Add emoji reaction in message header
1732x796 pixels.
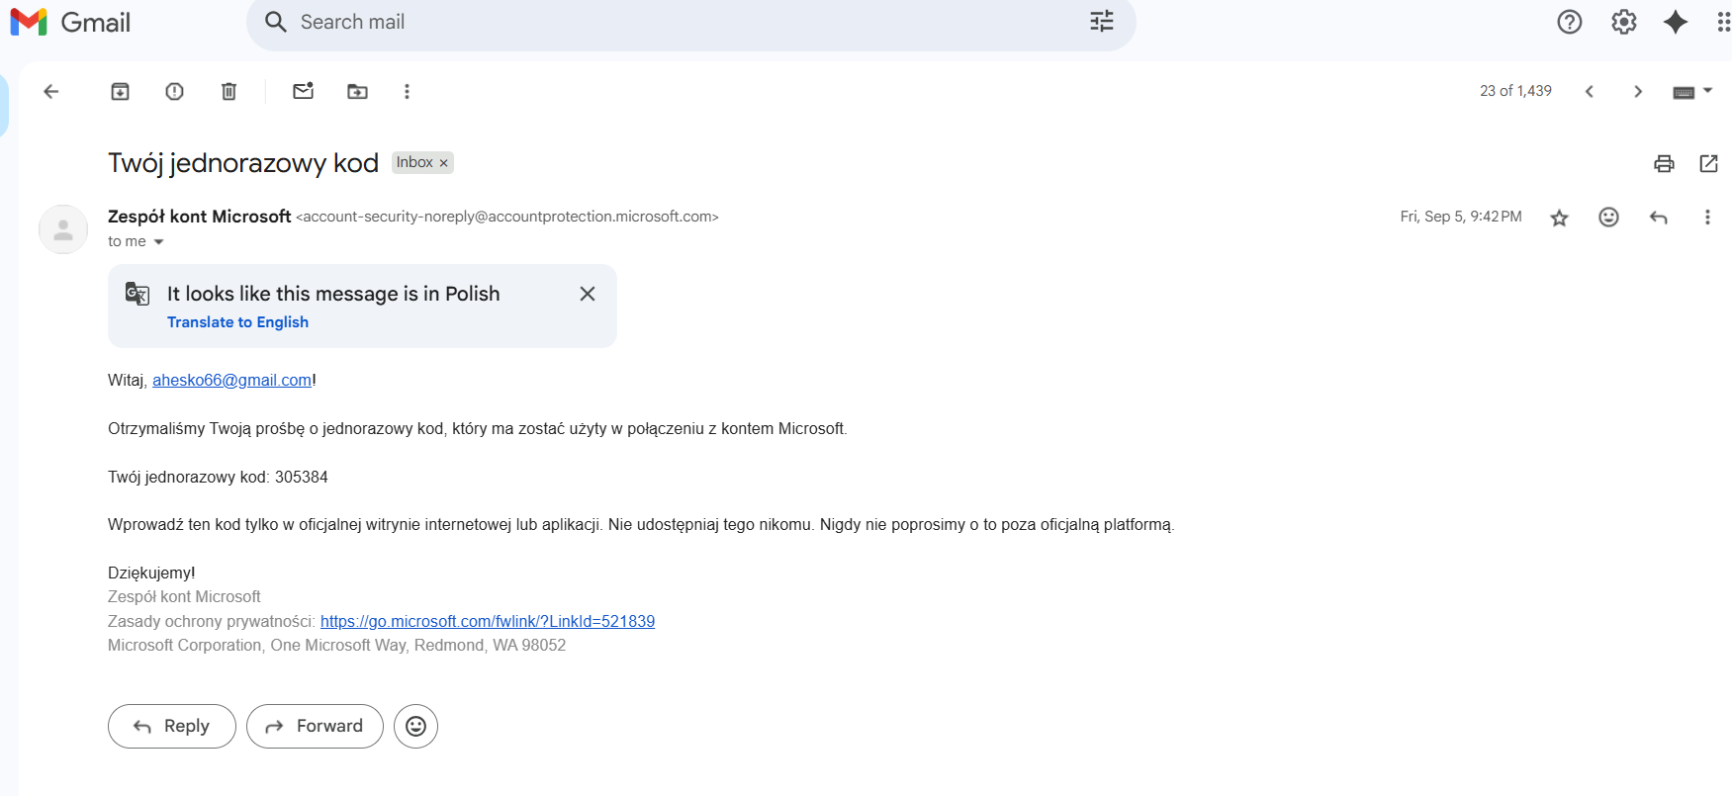[1609, 217]
